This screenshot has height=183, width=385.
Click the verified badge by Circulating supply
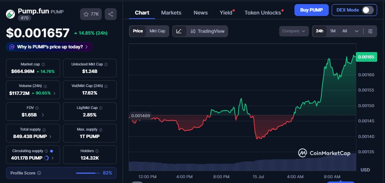[x=51, y=151]
